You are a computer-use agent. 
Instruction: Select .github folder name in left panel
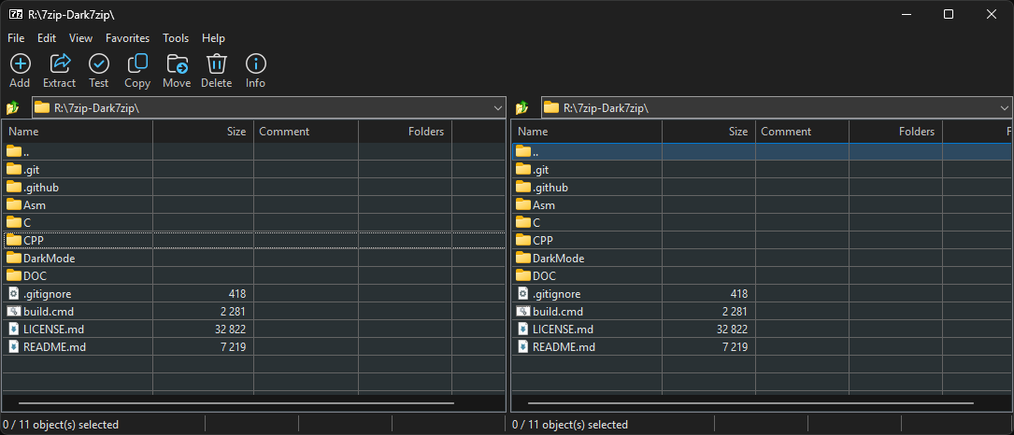(x=41, y=188)
